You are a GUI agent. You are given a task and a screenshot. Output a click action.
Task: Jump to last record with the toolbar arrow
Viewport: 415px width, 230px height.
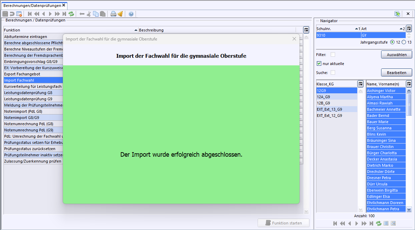[x=64, y=14]
